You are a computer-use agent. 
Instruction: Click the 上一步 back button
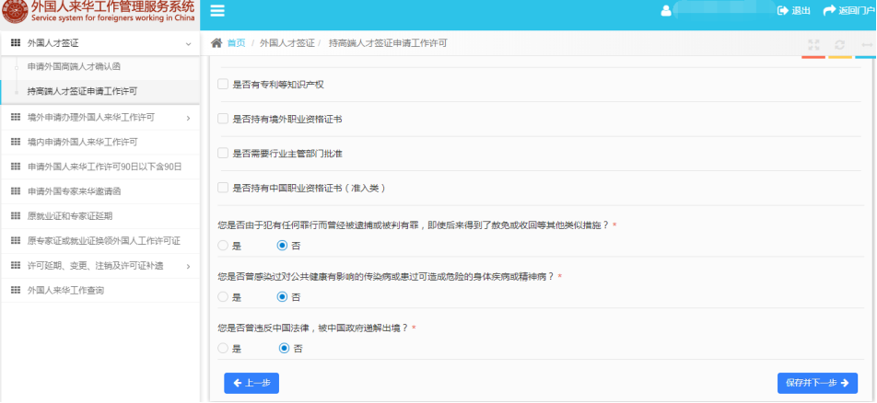pos(251,383)
